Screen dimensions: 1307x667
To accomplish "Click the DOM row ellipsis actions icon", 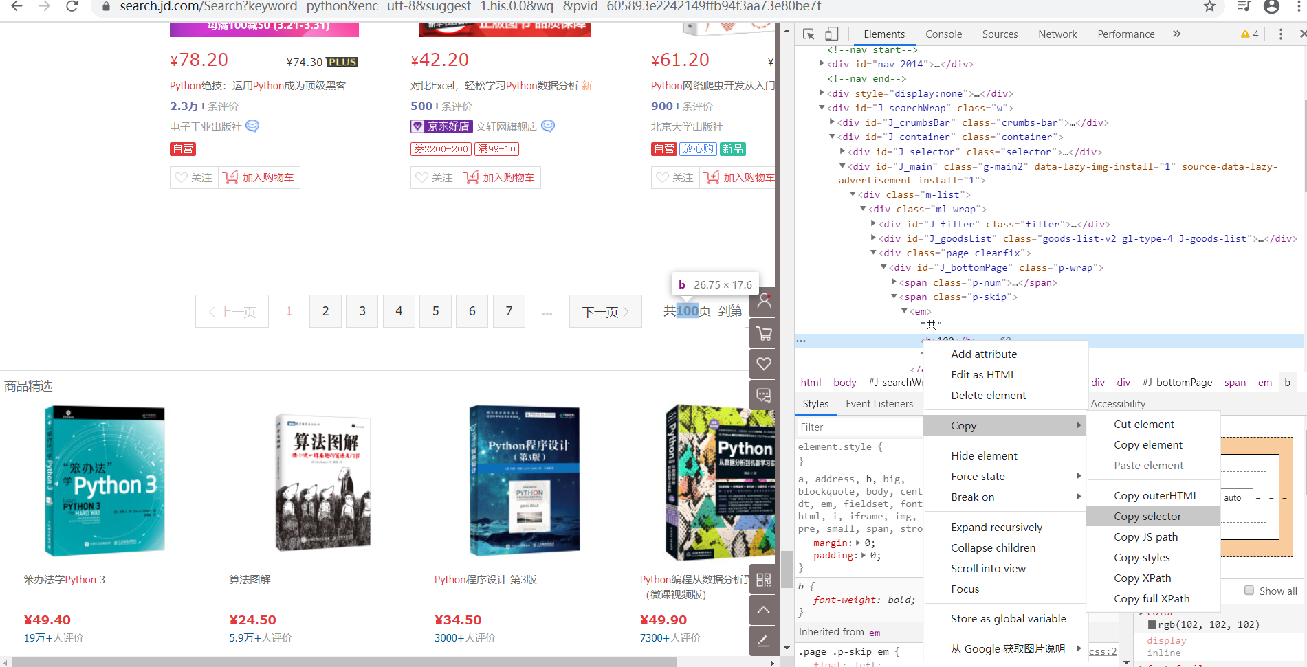I will coord(801,341).
